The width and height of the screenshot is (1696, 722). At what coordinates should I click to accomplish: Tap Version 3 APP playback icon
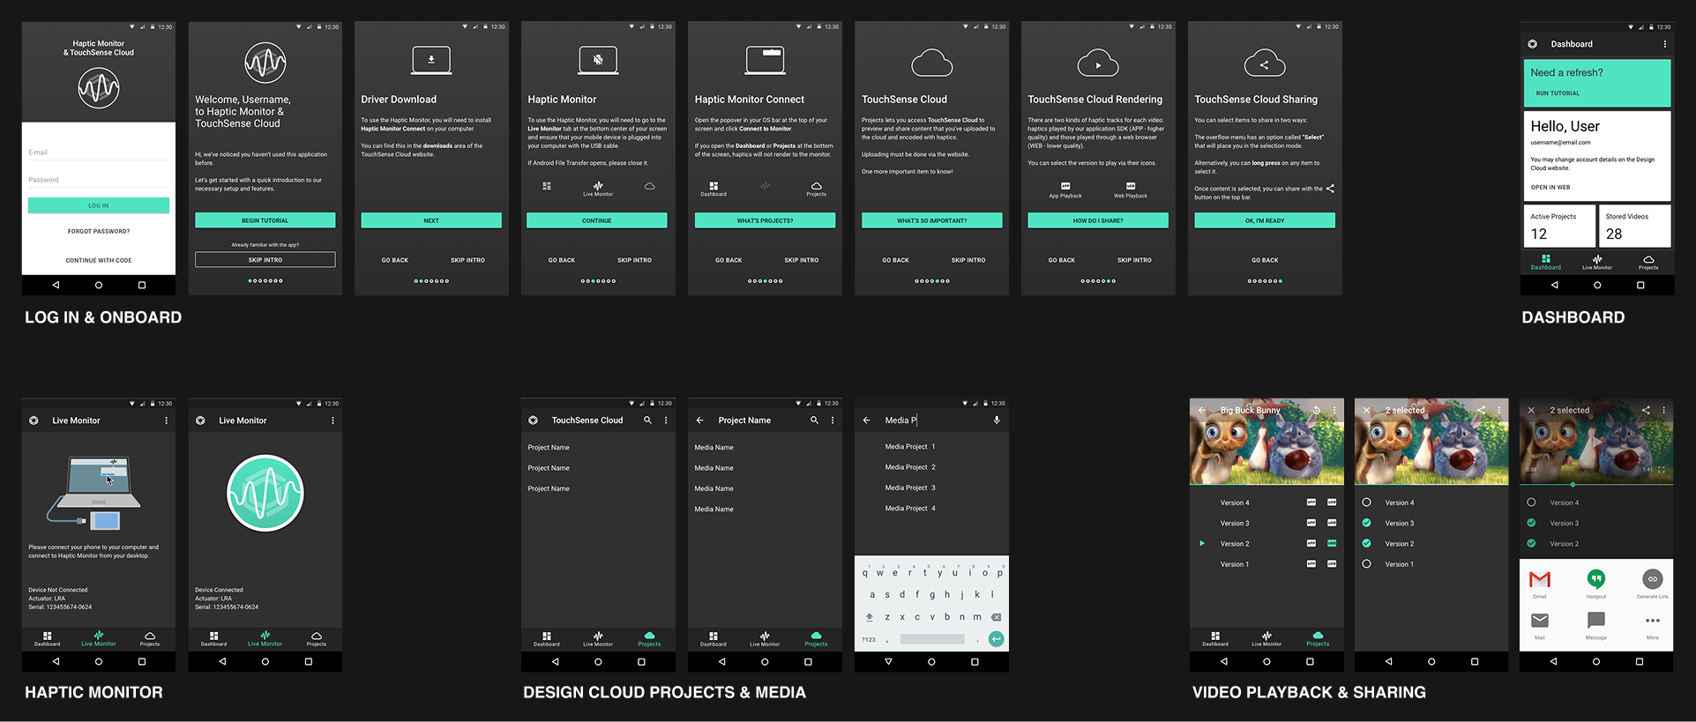pyautogui.click(x=1311, y=524)
